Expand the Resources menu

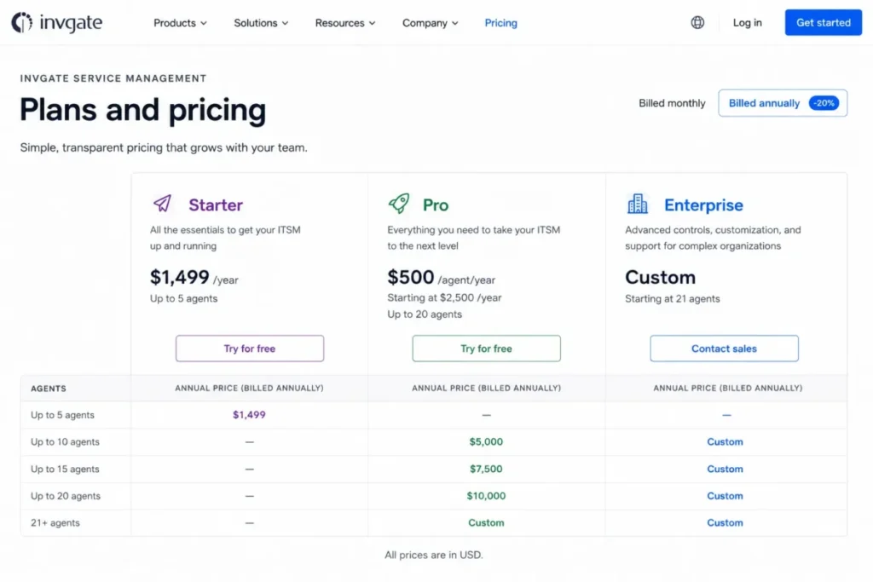click(345, 23)
